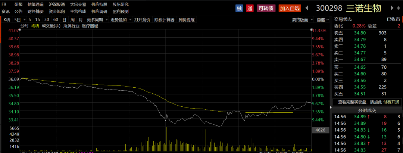The height and width of the screenshot is (153, 403).
Task: Toggle the yellow 均线 legend label
Action: point(35,26)
